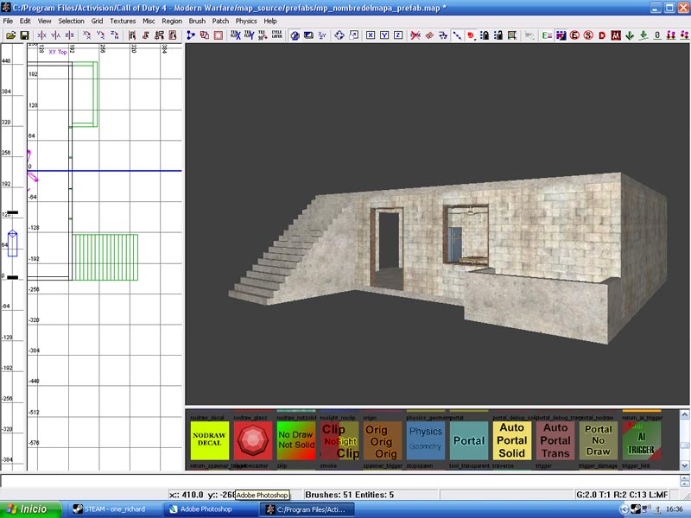Image resolution: width=691 pixels, height=518 pixels.
Task: Click the Y axis lock box icon
Action: (x=384, y=35)
